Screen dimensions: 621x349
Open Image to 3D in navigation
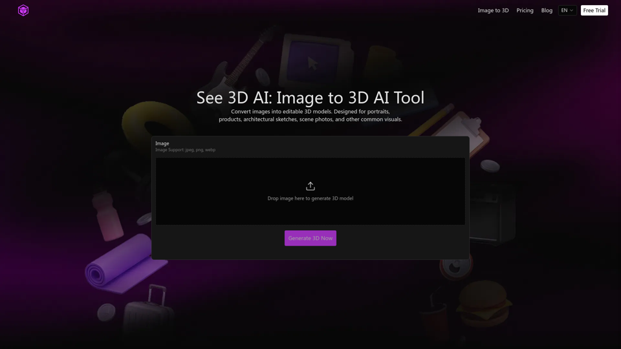[493, 10]
